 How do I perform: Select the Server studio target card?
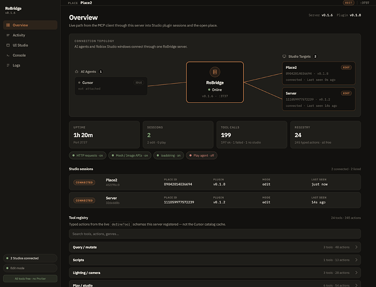click(x=319, y=99)
